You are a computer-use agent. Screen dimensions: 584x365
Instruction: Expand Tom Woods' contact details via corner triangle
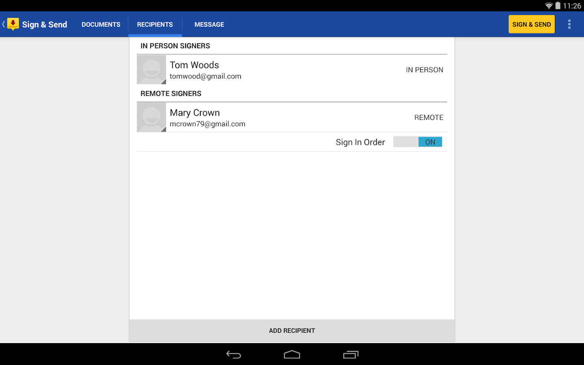(163, 82)
